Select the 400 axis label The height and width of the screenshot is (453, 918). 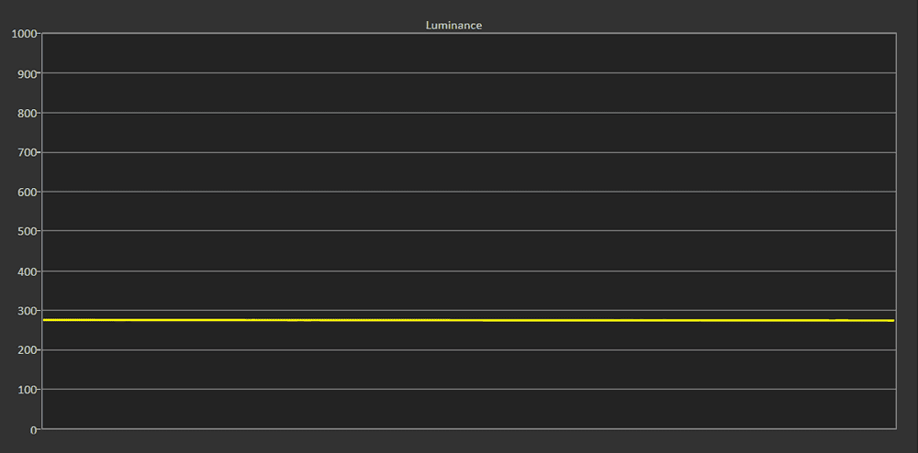(x=28, y=271)
